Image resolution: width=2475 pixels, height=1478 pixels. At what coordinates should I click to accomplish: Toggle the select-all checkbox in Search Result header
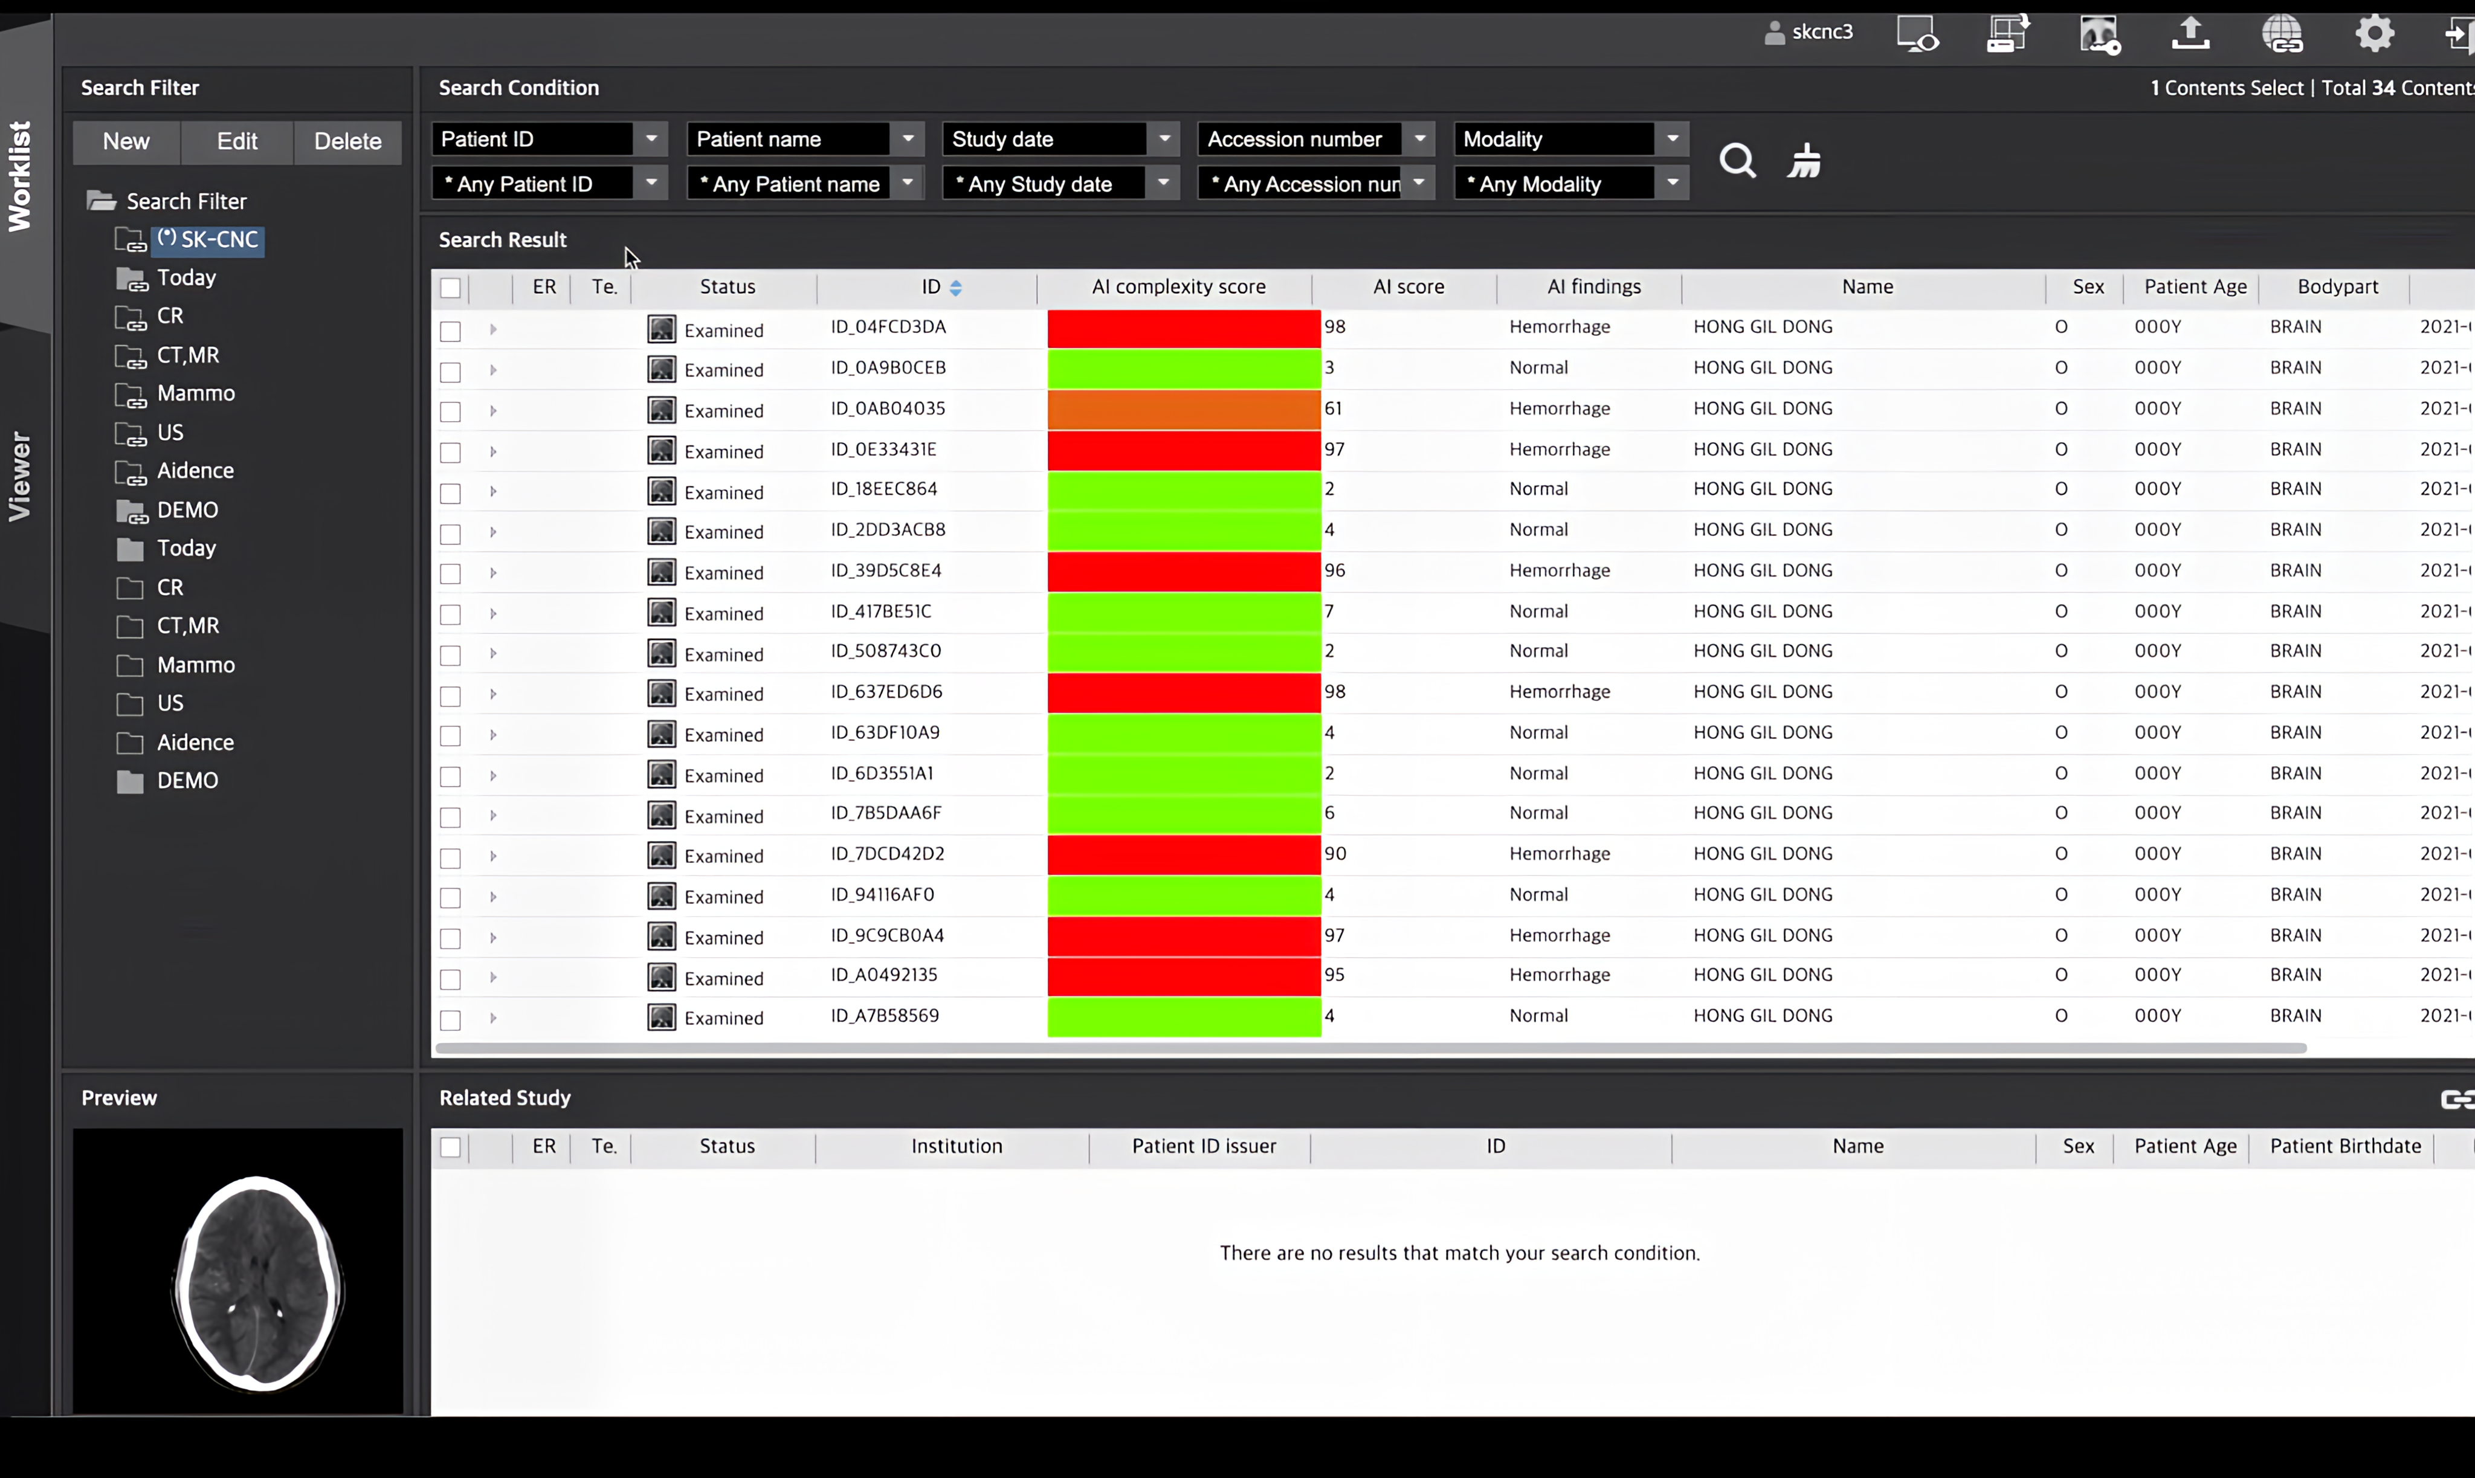[451, 288]
